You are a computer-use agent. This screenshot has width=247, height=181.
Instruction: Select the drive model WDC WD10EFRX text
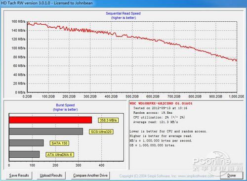[x=161, y=103]
